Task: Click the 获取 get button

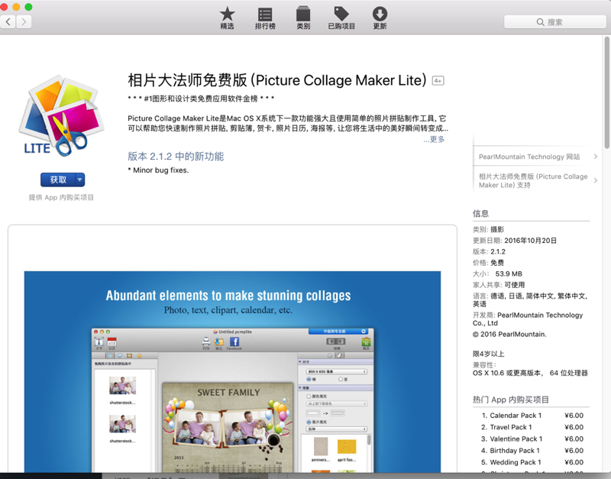Action: pyautogui.click(x=58, y=180)
